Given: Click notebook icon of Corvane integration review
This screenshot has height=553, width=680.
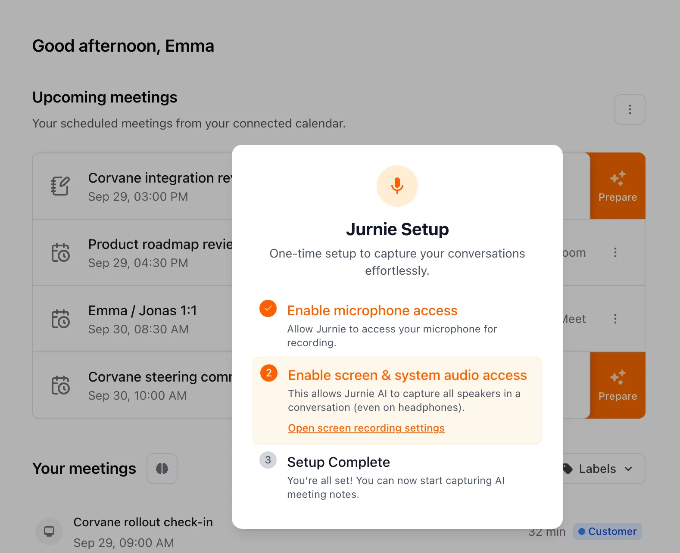Looking at the screenshot, I should point(60,186).
